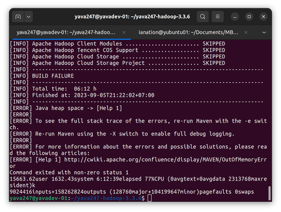Close the yava247@yavadev-01 tab
Image resolution: width=281 pixels, height=212 pixels.
pyautogui.click(x=124, y=33)
